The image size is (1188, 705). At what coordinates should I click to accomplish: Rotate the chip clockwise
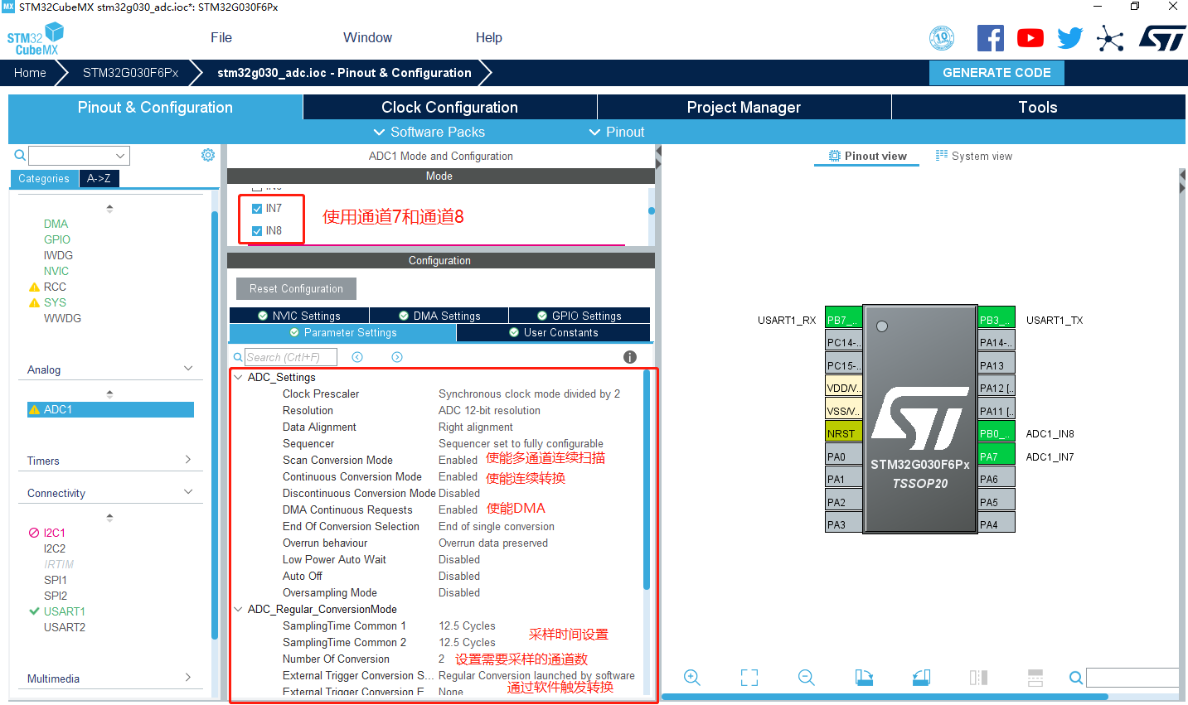pyautogui.click(x=864, y=678)
